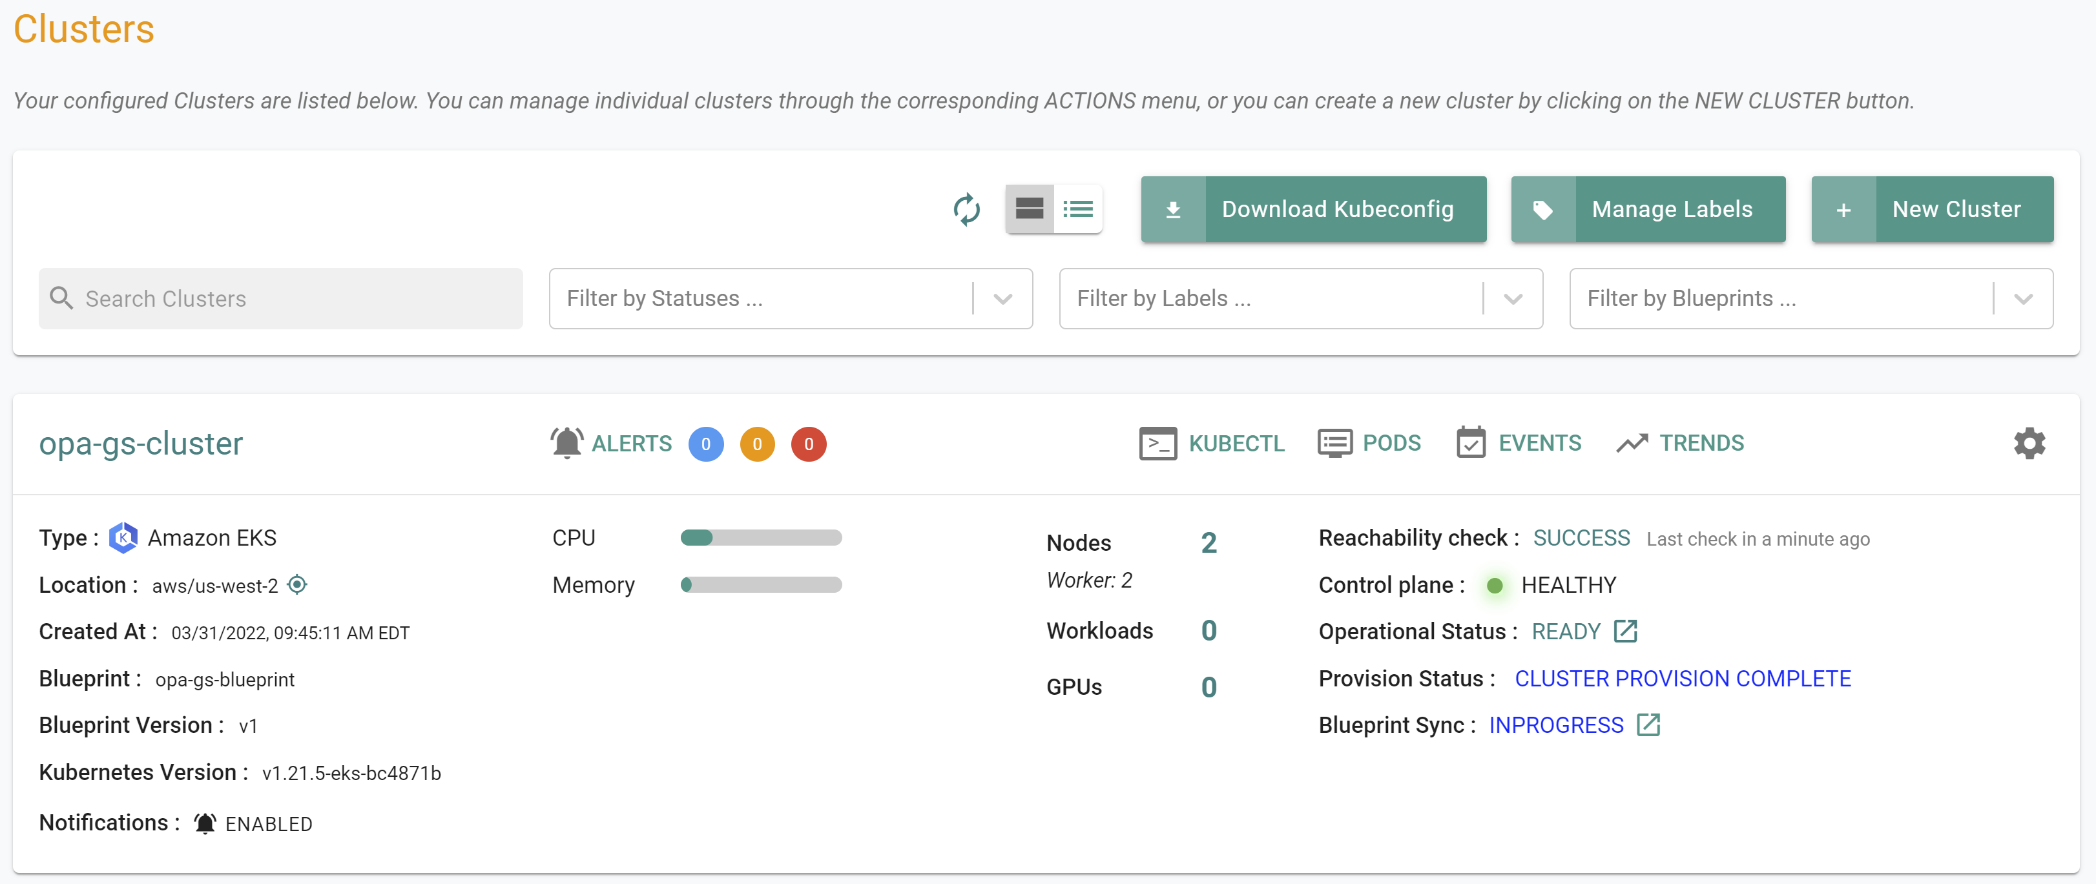Click the INPROGRESS blueprint sync link
The height and width of the screenshot is (884, 2096).
coord(1557,725)
